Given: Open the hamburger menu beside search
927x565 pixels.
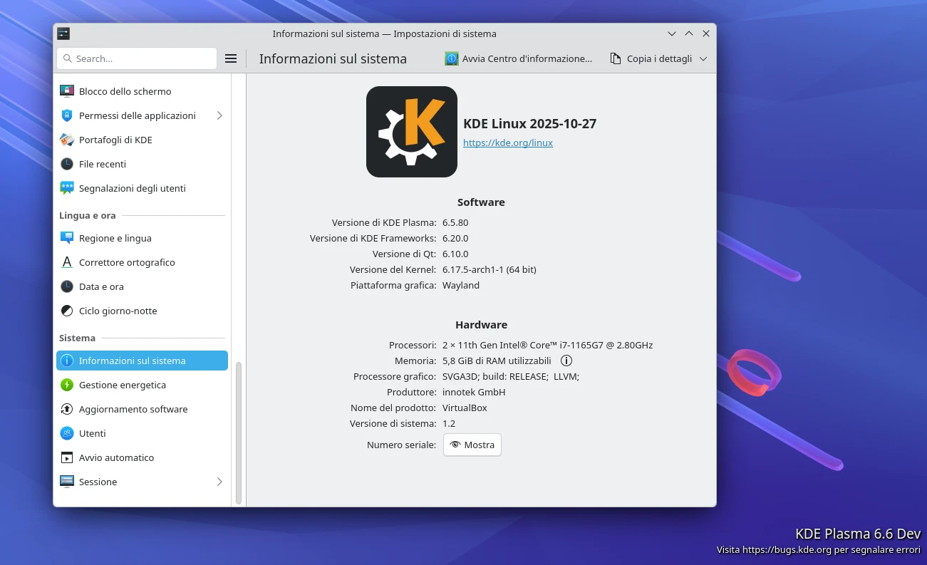Looking at the screenshot, I should [231, 58].
